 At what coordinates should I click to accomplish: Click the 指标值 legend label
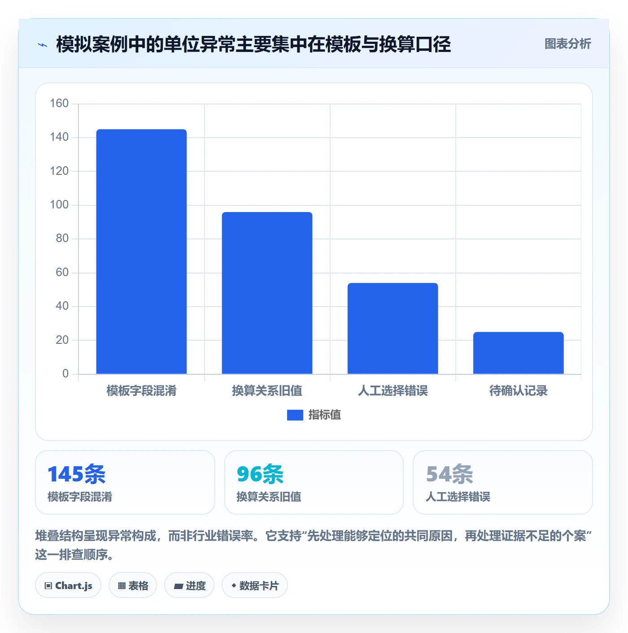point(324,415)
